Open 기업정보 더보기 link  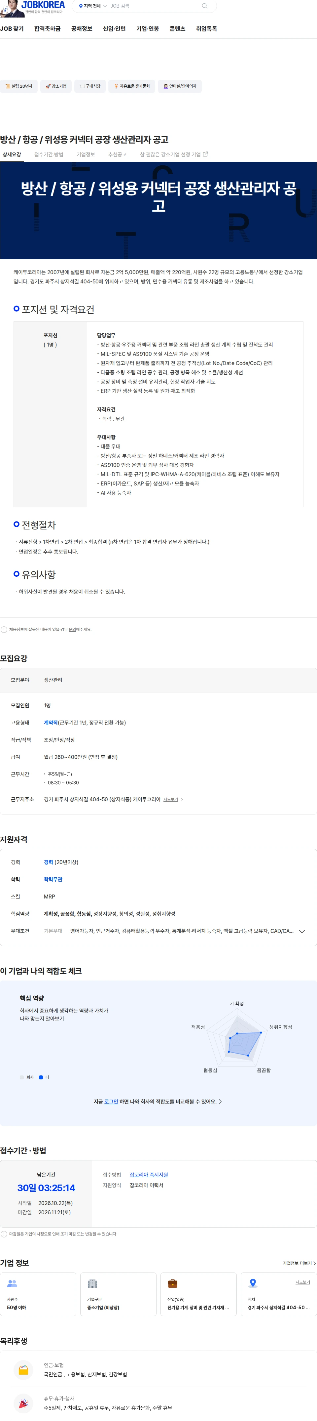[299, 1263]
